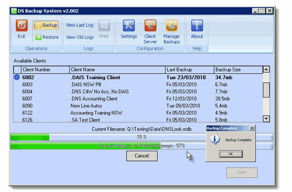
Task: Select client row 6003
Action: 138,84
